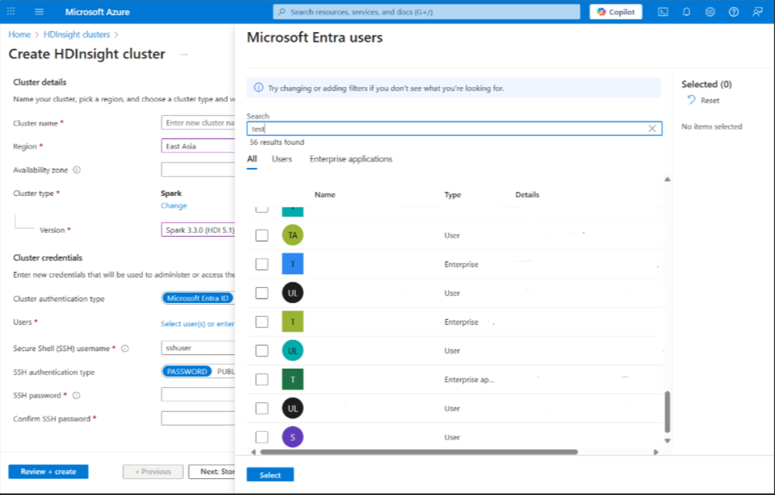The image size is (775, 495).
Task: Open the Azure portal hamburger menu
Action: point(39,12)
